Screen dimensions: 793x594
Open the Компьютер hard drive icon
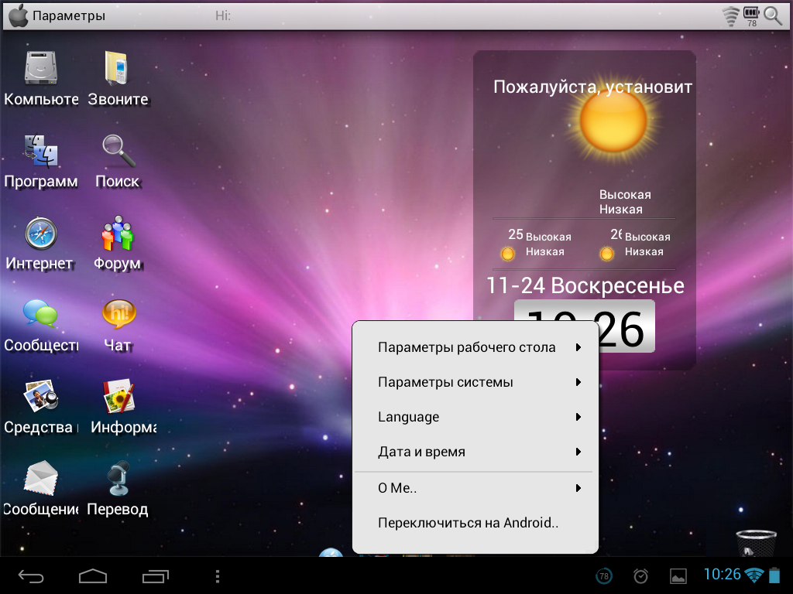point(41,68)
